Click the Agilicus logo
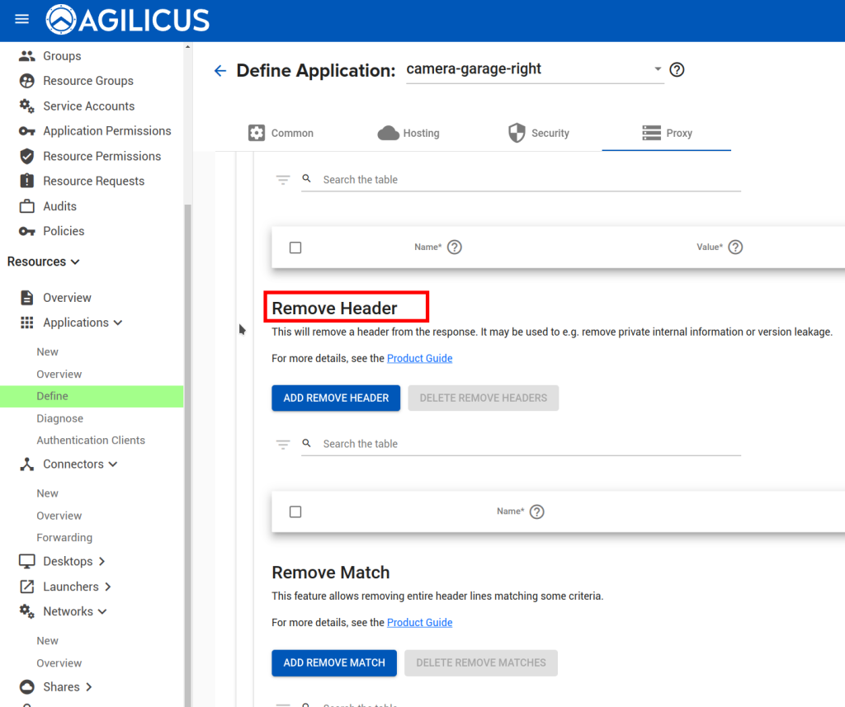The image size is (845, 707). coord(128,20)
